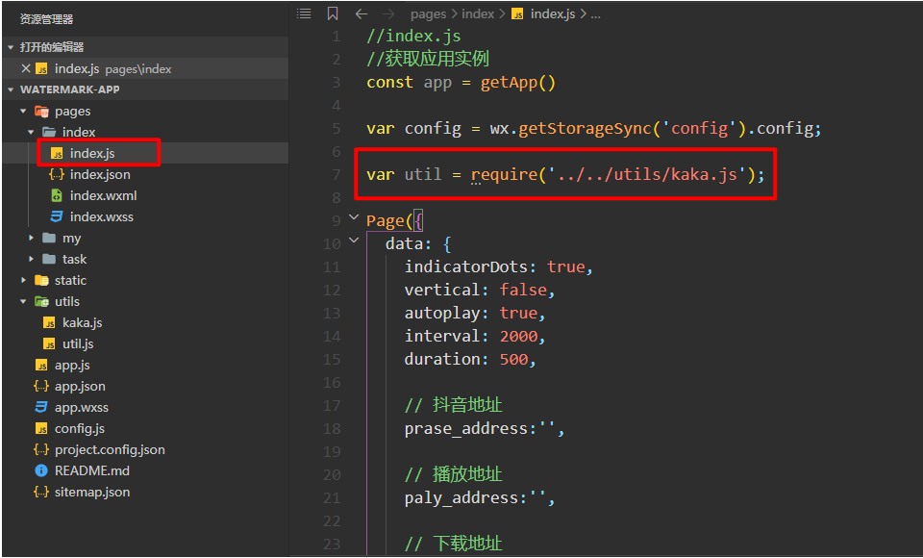
Task: Click 'config' string on line 5
Action: [699, 128]
